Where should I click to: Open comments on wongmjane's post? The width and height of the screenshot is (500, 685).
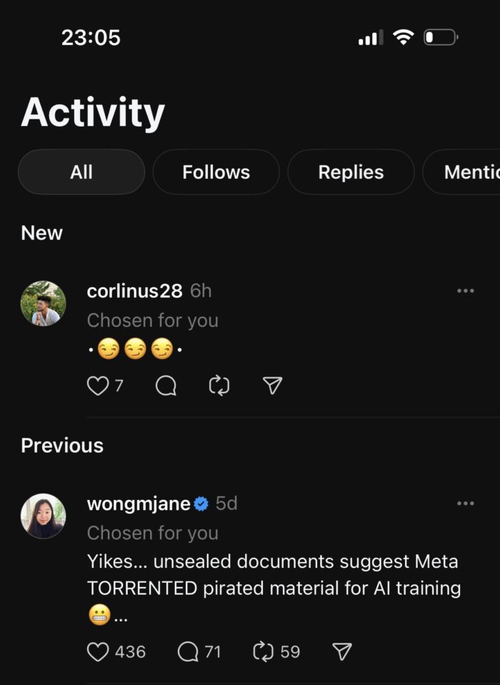coord(188,651)
